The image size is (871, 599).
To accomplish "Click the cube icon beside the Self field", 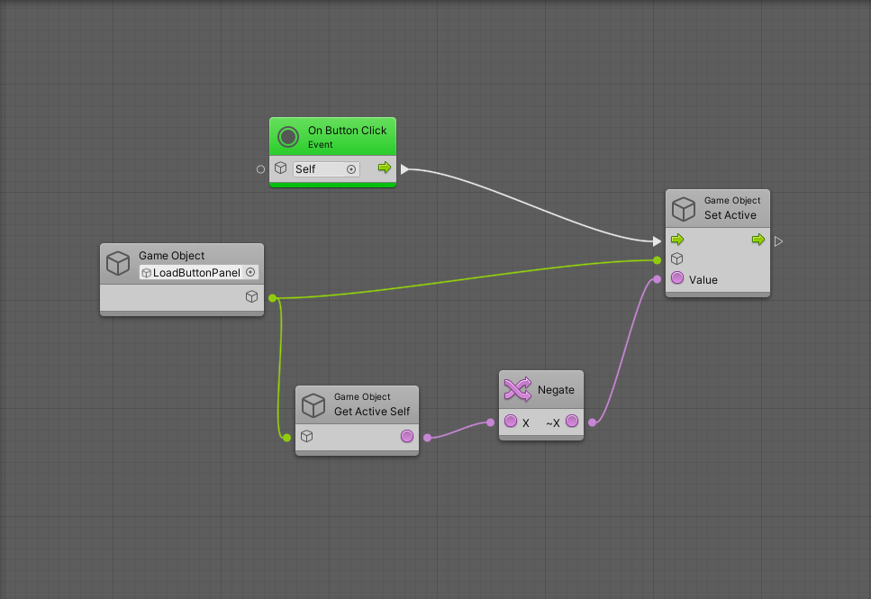I will [280, 168].
